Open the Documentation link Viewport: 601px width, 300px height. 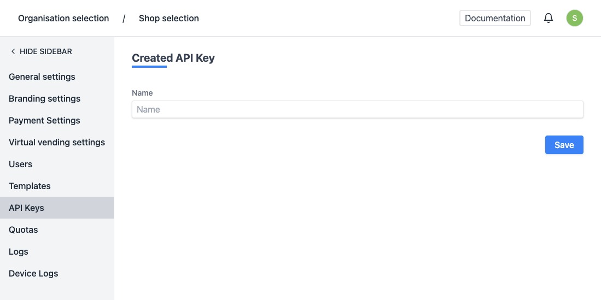[x=495, y=18]
